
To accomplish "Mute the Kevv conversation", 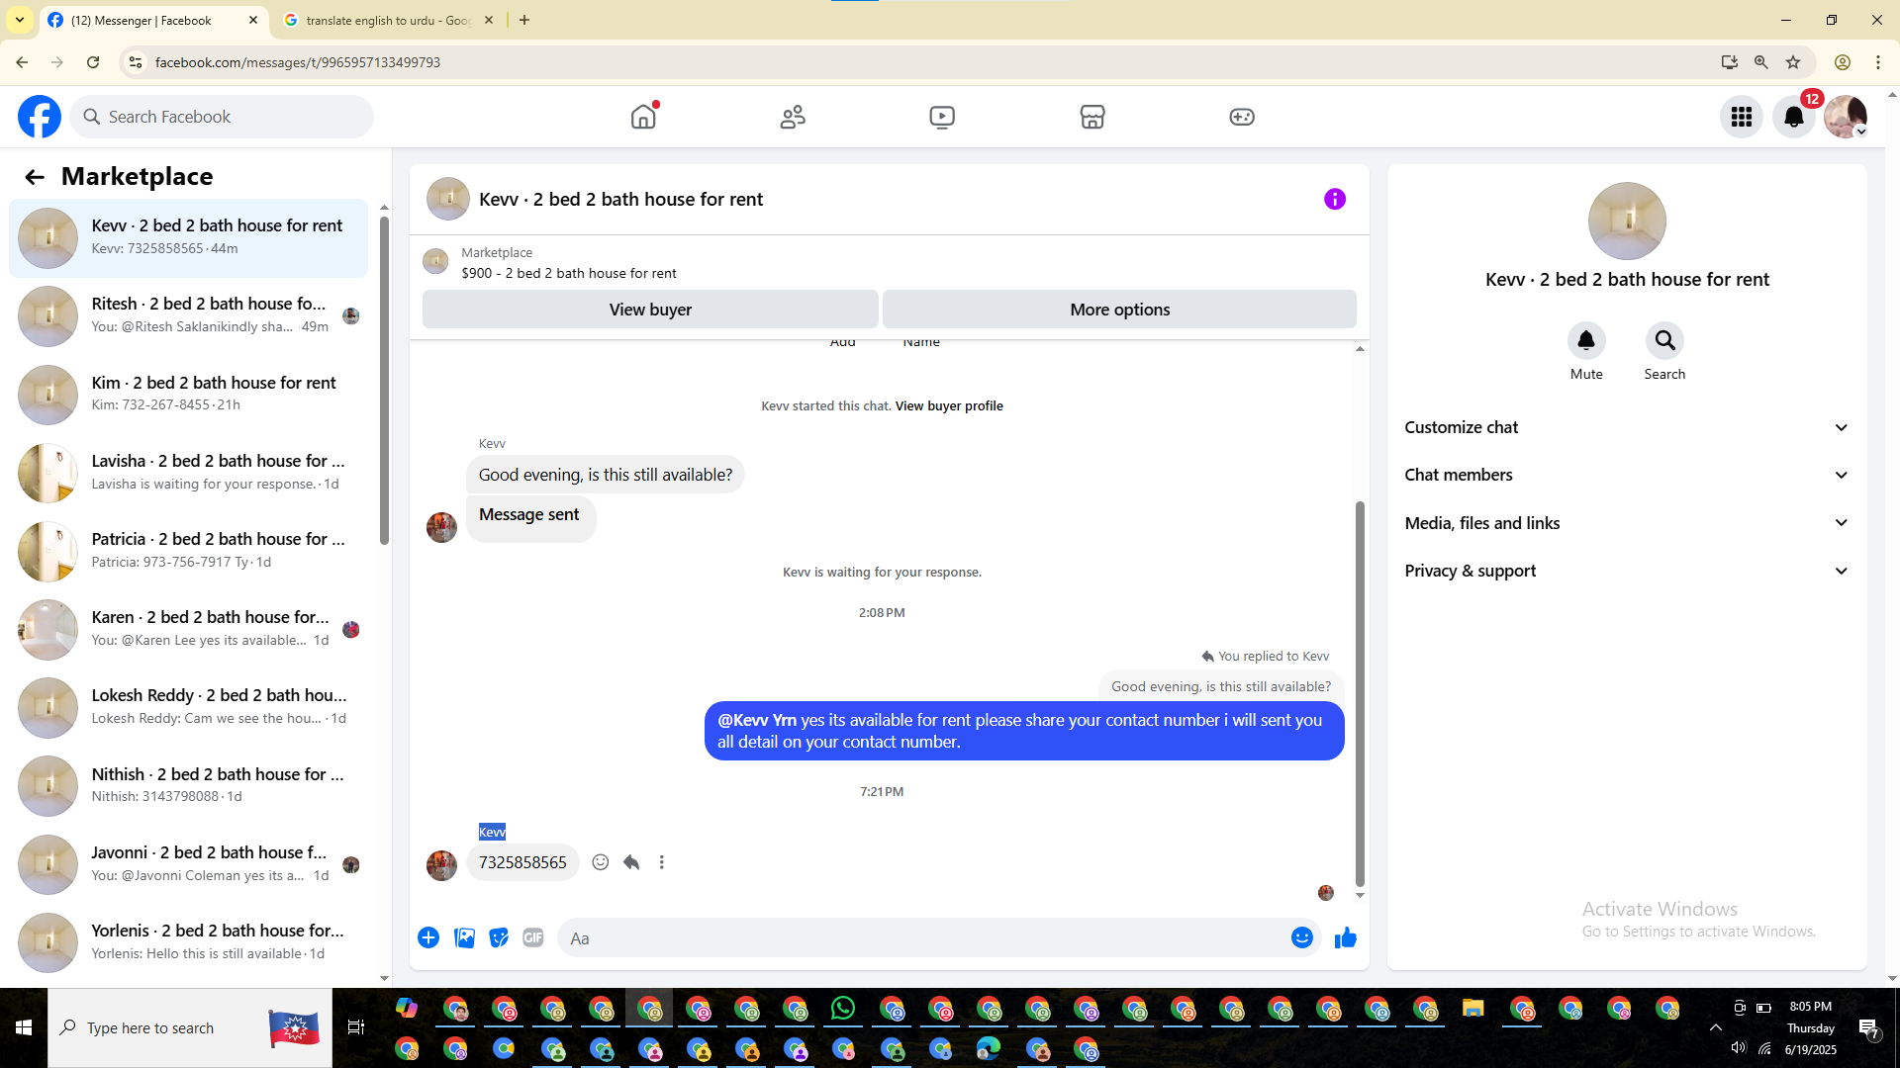I will tap(1586, 341).
